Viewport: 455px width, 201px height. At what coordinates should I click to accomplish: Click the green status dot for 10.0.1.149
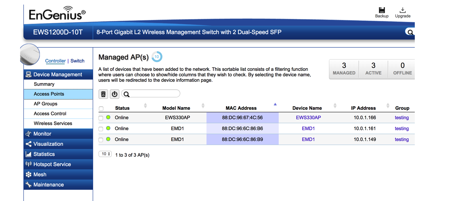click(108, 139)
